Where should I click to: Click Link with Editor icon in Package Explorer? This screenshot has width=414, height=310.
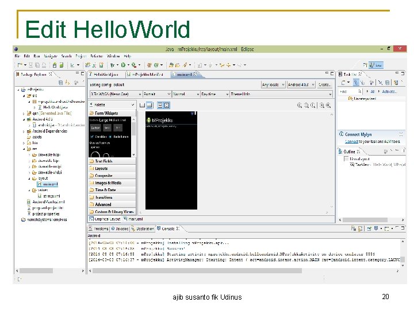tap(68, 83)
